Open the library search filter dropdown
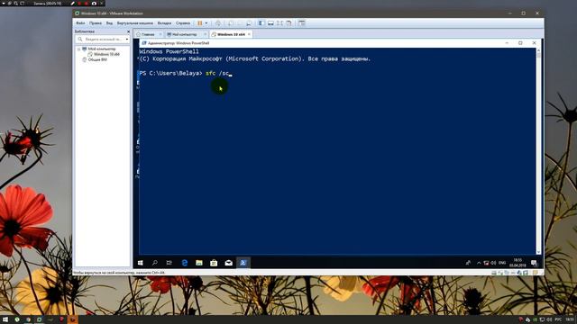The width and height of the screenshot is (577, 324). coord(127,39)
